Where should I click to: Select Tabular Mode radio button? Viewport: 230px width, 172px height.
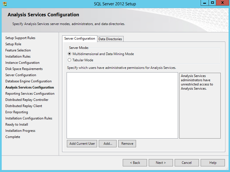coord(69,60)
